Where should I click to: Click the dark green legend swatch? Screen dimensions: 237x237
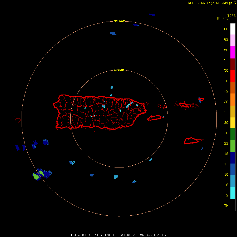(x=233, y=134)
